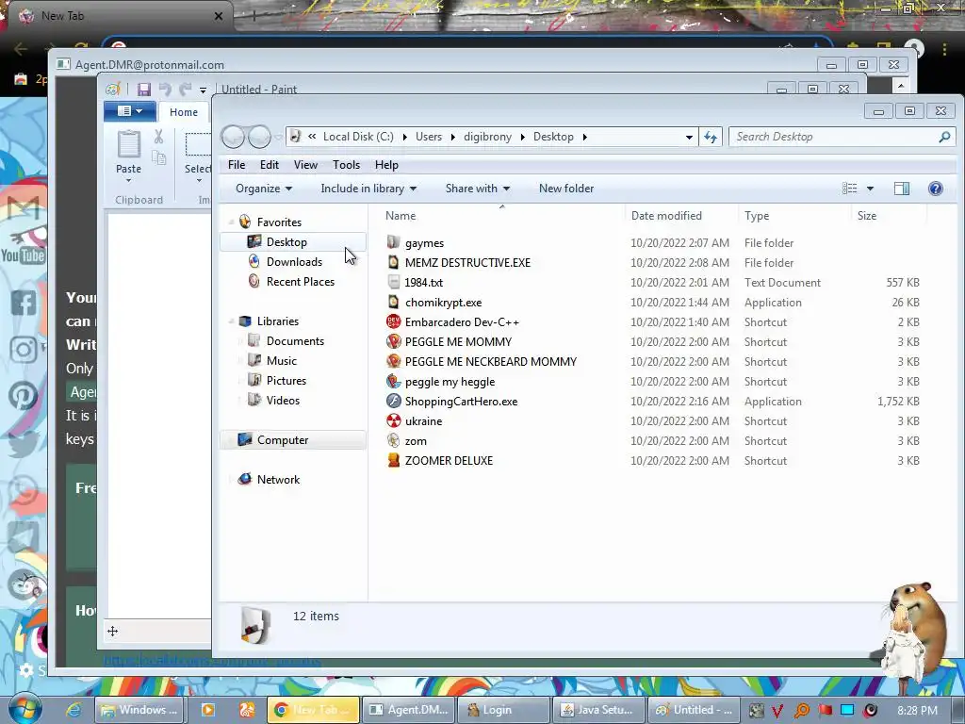Viewport: 965px width, 724px height.
Task: Select the chomikrypt.exe file icon
Action: [x=393, y=302]
